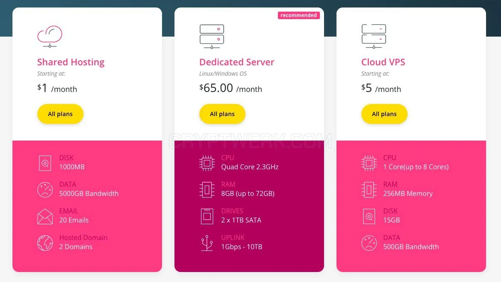Click the CPU chip icon beside 1 Core
The image size is (501, 282).
coord(369,163)
